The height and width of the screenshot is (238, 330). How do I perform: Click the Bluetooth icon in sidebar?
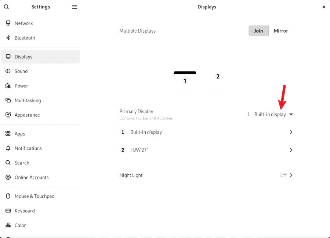pos(8,38)
